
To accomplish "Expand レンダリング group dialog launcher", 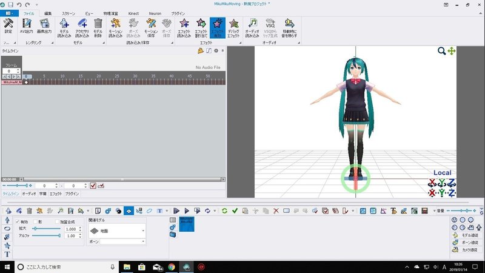I will (52, 42).
